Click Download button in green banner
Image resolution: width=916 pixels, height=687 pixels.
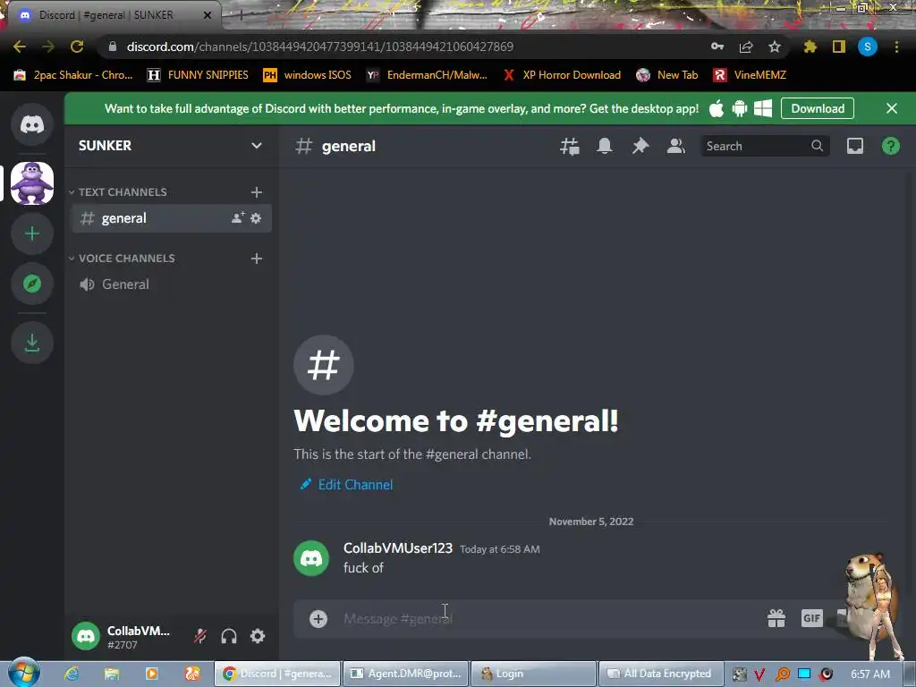818,108
